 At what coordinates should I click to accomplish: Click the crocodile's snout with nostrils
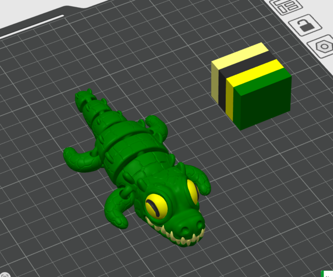point(190,225)
